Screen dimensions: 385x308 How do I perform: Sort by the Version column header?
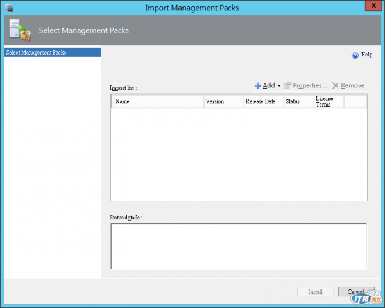224,101
